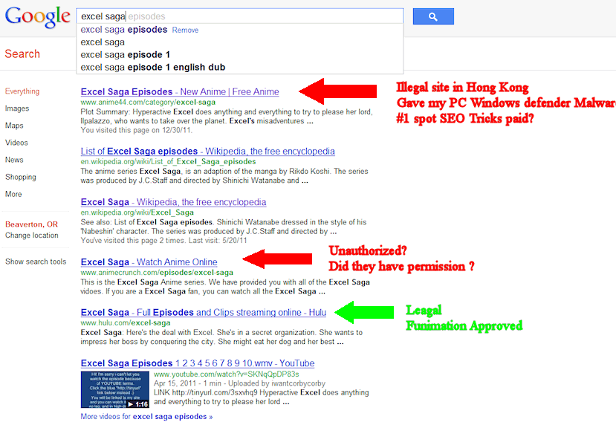Click inside the search query field

240,16
